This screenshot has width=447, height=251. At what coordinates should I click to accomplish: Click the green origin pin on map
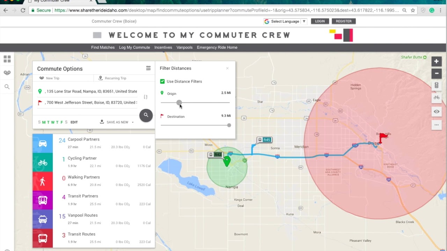pos(227,161)
